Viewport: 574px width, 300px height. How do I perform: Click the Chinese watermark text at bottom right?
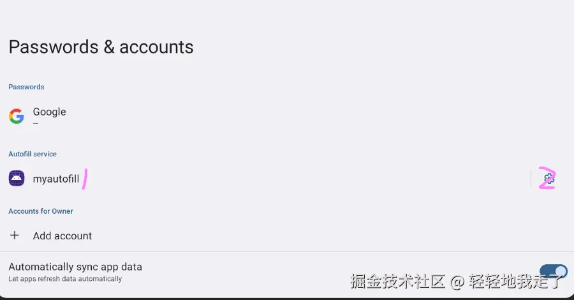(456, 281)
